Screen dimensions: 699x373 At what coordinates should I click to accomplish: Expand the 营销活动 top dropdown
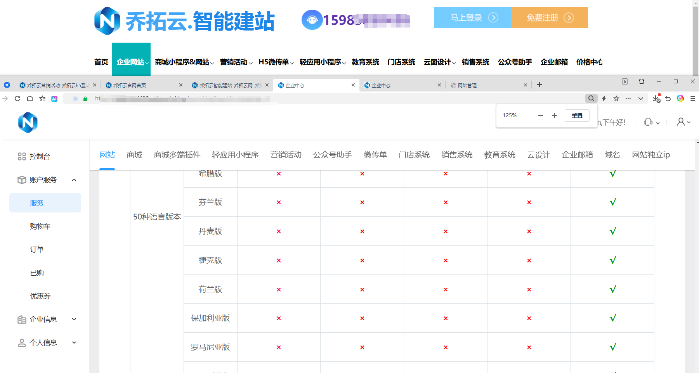click(x=236, y=62)
